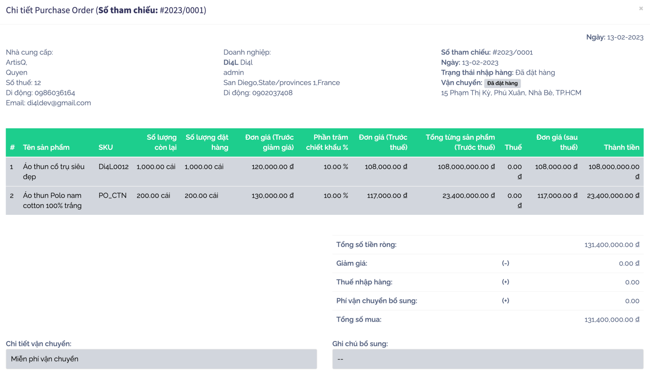
Task: Click the plus sign beside Thuế nhập hàng
Action: 505,282
